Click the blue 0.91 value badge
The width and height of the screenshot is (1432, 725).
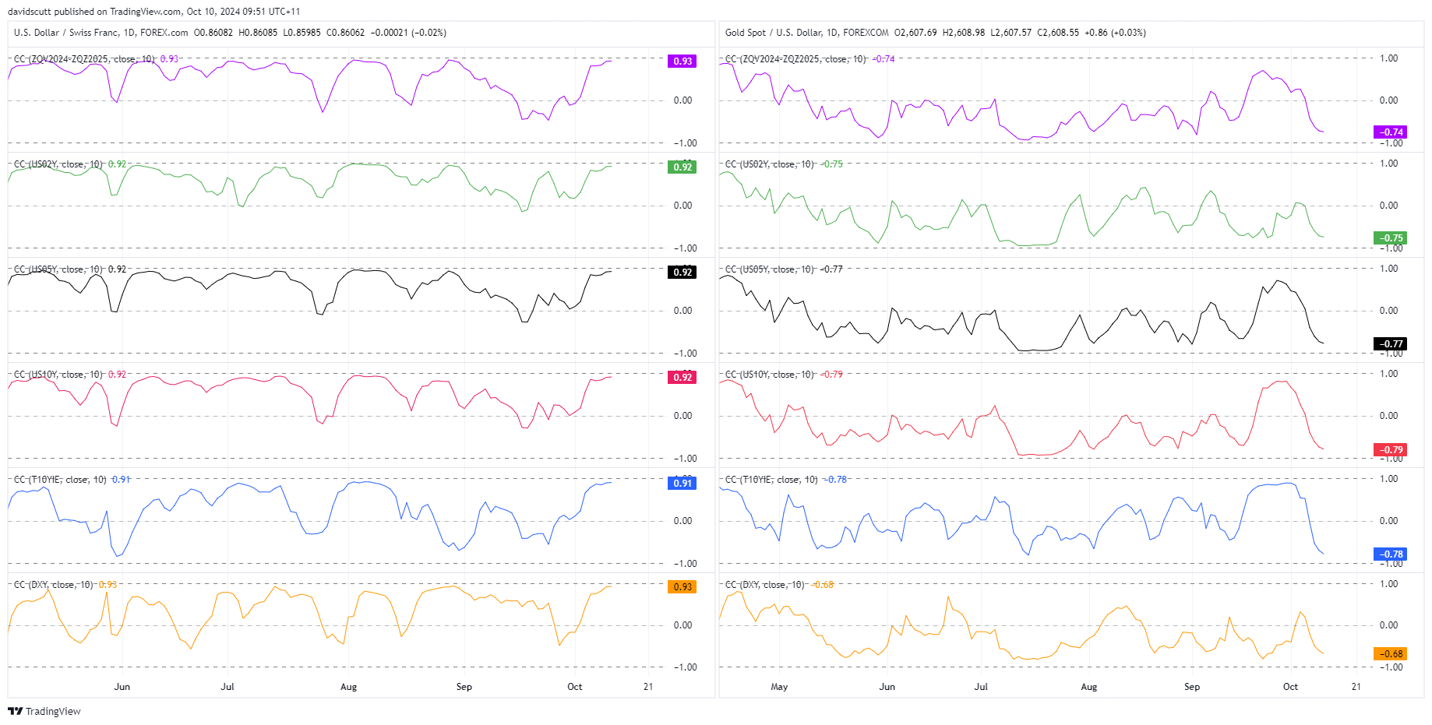(x=682, y=483)
